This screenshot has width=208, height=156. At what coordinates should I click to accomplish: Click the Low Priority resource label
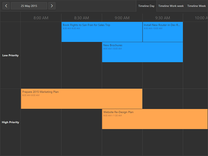(10, 55)
